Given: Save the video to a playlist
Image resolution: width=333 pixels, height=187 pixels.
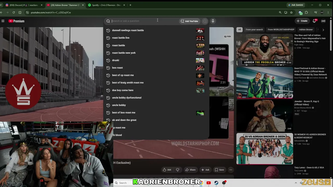Looking at the screenshot, I should (219, 170).
